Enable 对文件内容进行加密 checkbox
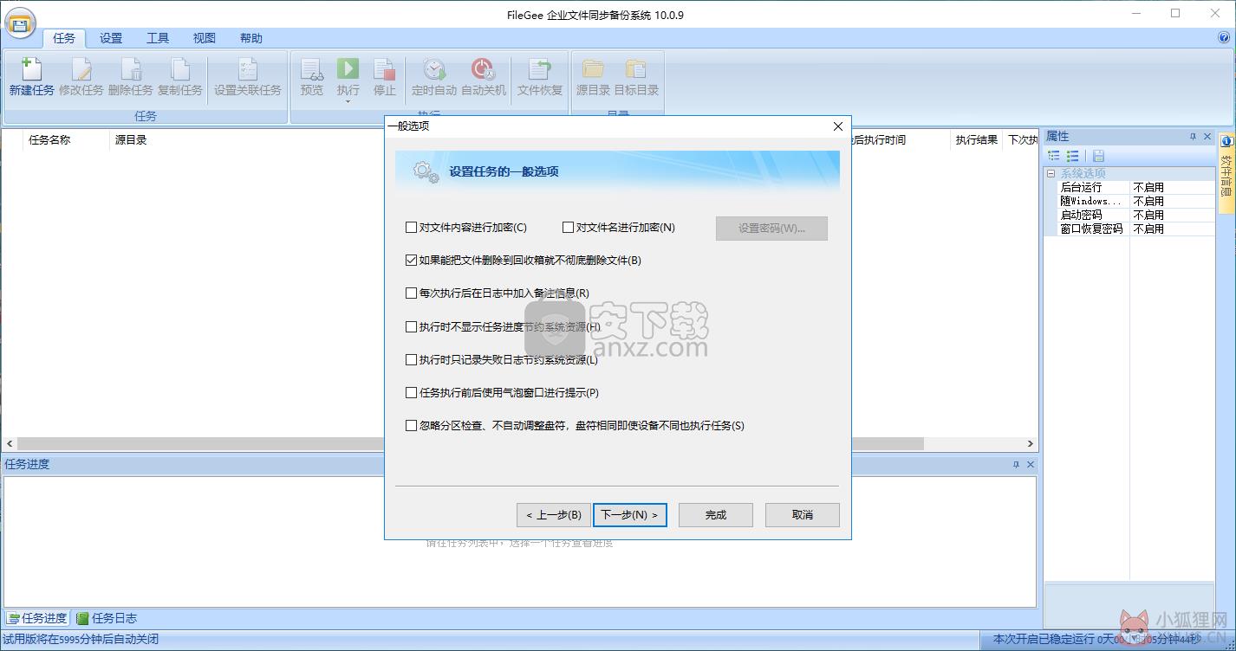The width and height of the screenshot is (1236, 651). pos(412,228)
